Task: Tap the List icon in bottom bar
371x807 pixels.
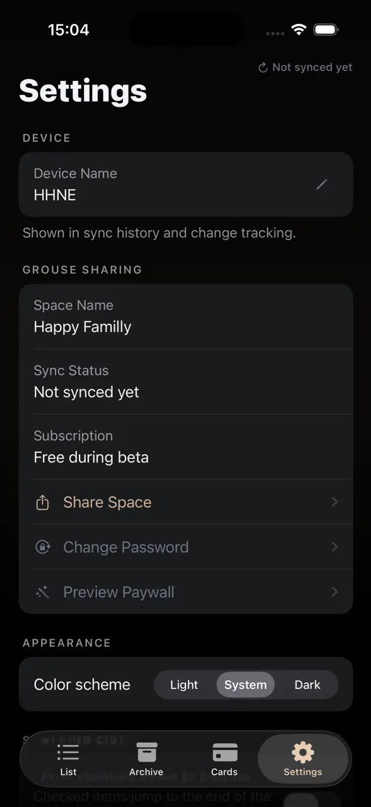Action: (x=68, y=753)
